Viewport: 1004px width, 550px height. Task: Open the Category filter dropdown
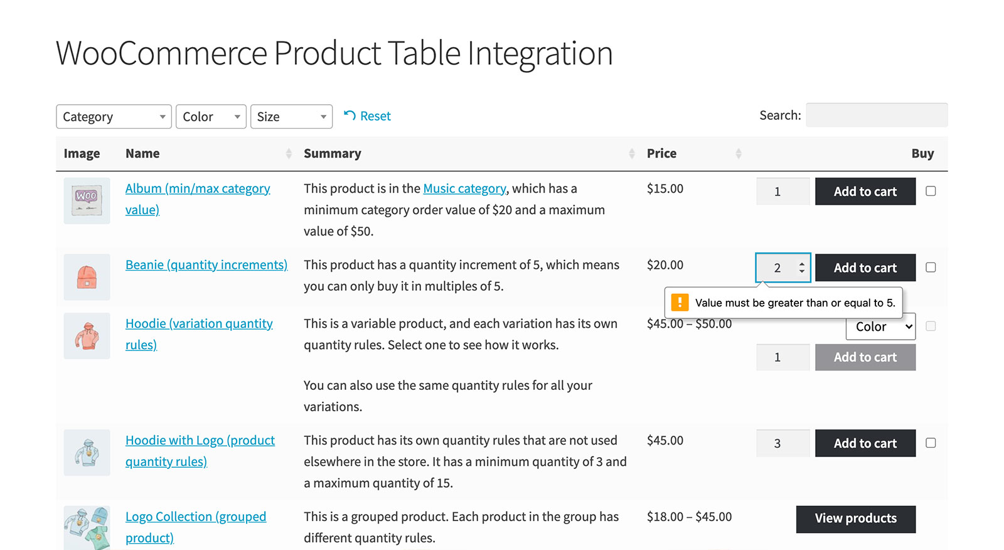(x=114, y=117)
